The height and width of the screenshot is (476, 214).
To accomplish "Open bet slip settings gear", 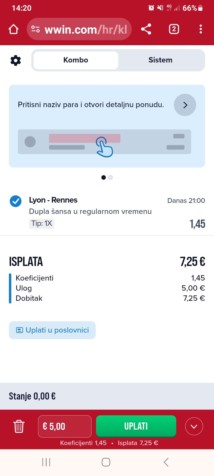I will click(15, 60).
